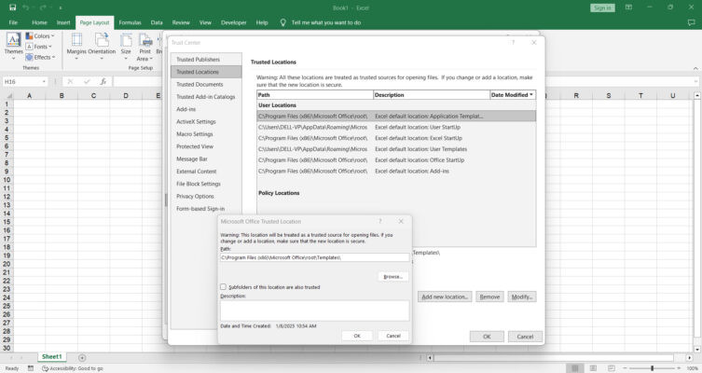The height and width of the screenshot is (373, 702).
Task: Expand the theme Colors dropdown
Action: coord(40,35)
